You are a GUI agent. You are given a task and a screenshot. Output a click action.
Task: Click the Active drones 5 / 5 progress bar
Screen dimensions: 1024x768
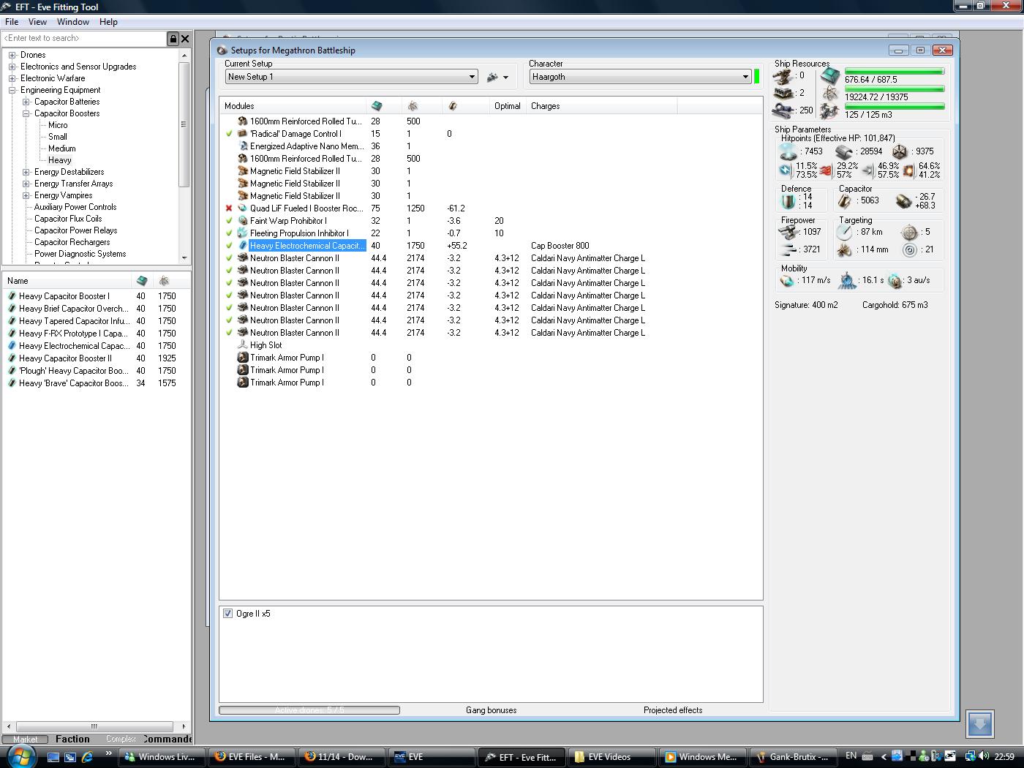309,710
